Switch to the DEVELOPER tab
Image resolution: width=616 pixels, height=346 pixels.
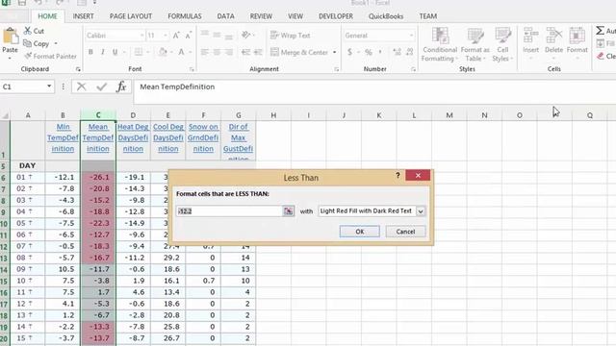tap(336, 16)
